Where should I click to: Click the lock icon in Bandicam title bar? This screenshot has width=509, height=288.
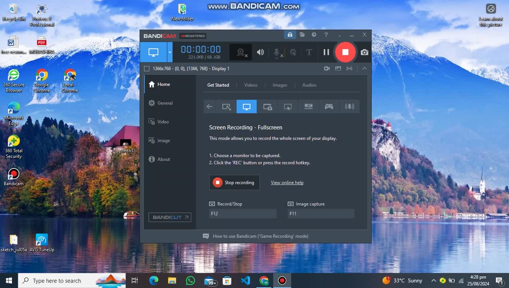click(290, 35)
